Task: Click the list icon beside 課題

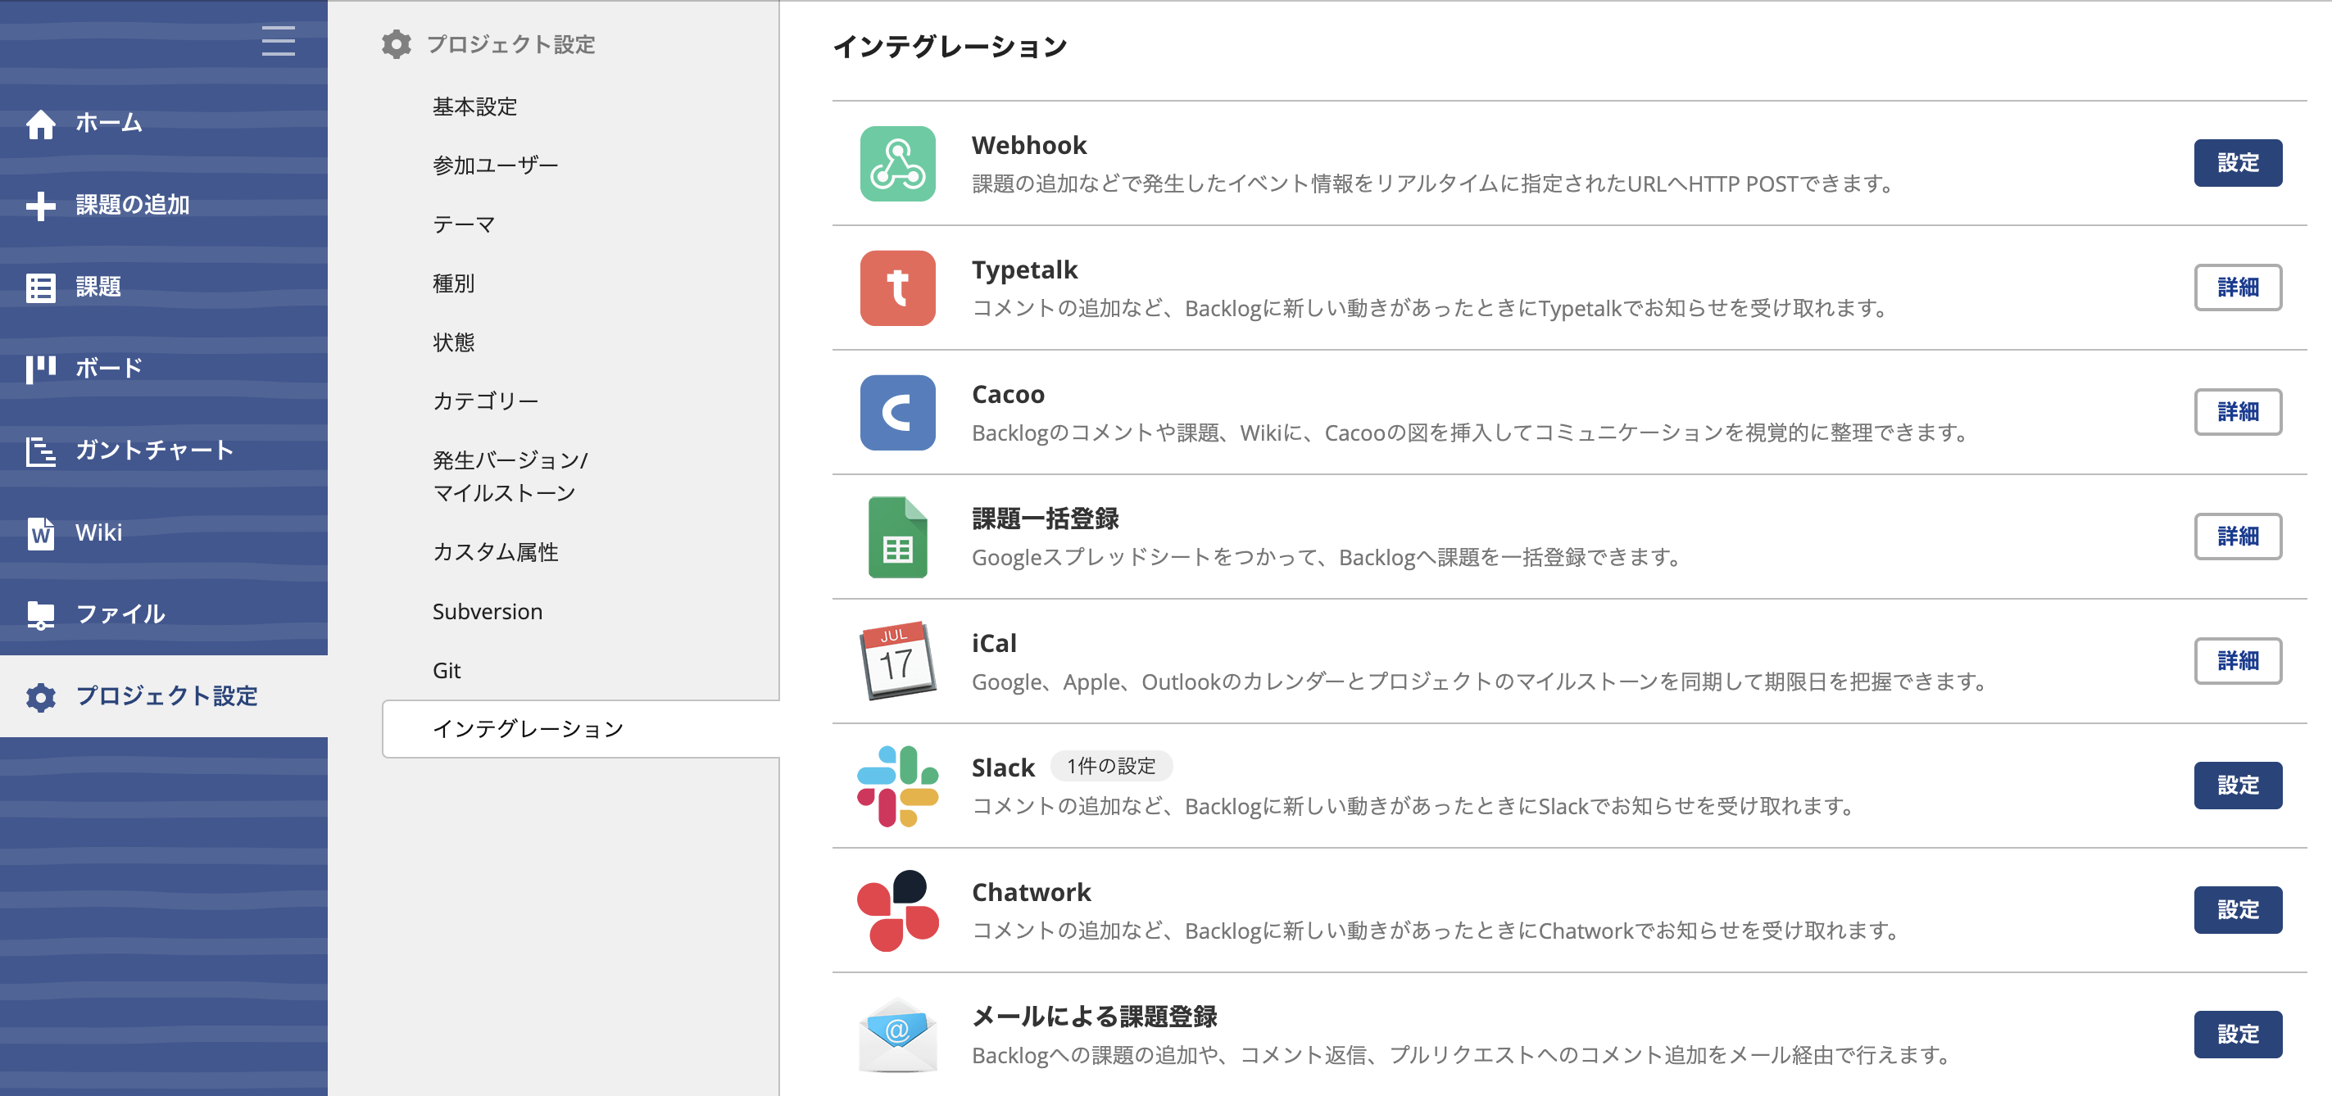Action: pyautogui.click(x=41, y=288)
